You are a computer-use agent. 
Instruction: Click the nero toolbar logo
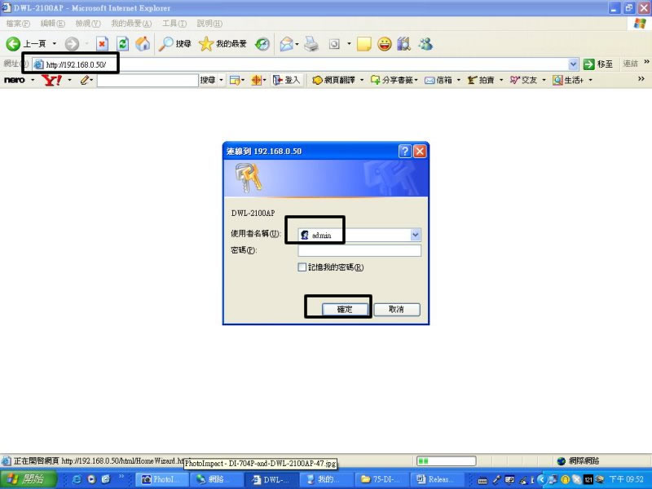15,80
